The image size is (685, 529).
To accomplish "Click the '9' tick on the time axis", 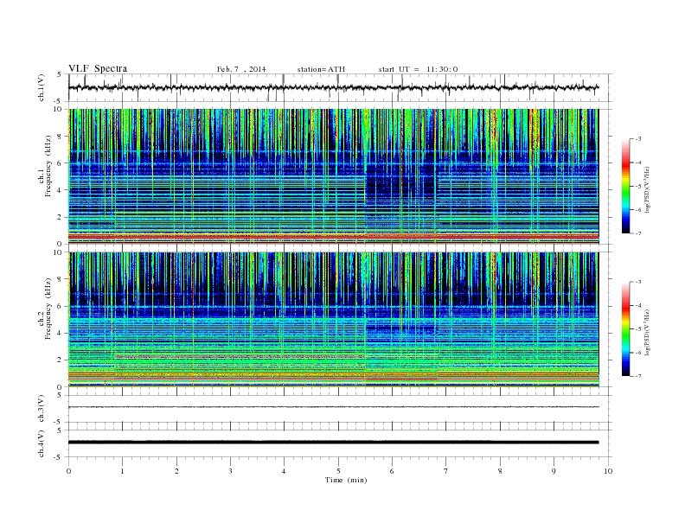I will point(554,471).
